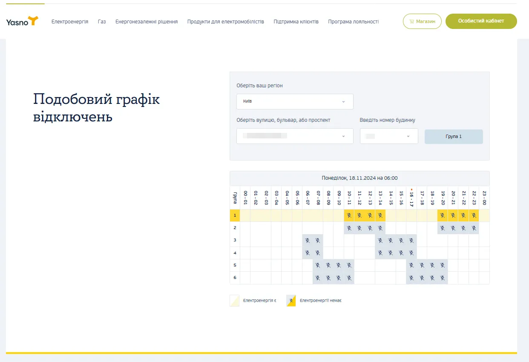The image size is (529, 362).
Task: Open the region dropdown showing Київ
Action: pos(295,101)
